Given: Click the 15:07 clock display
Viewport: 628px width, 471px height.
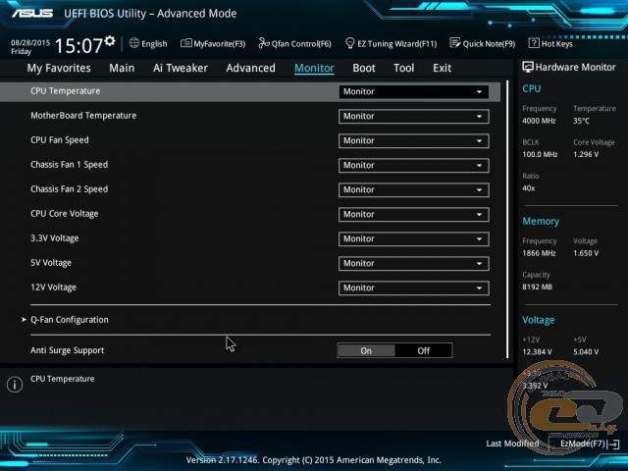Looking at the screenshot, I should (x=78, y=45).
